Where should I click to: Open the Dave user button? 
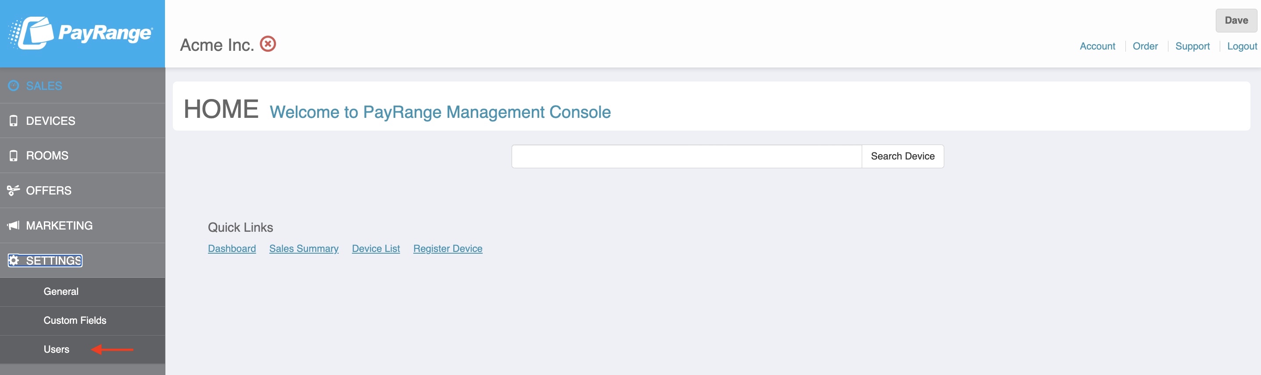(1236, 21)
